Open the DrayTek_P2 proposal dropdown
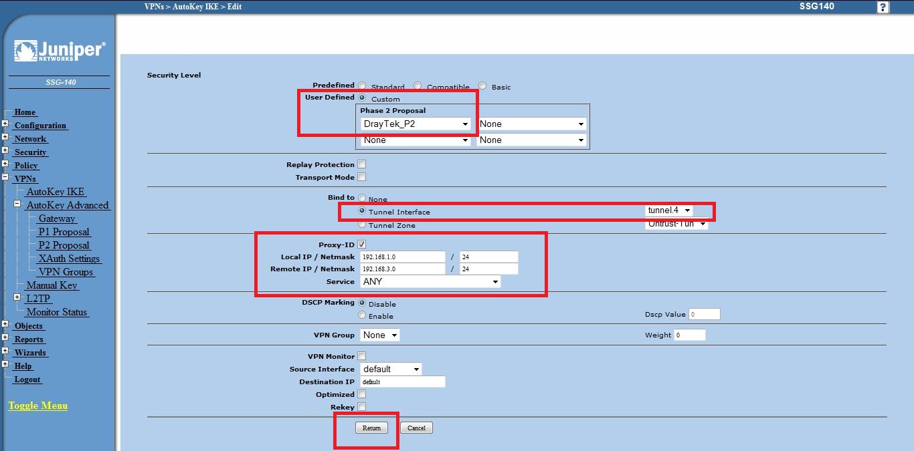 coord(416,124)
